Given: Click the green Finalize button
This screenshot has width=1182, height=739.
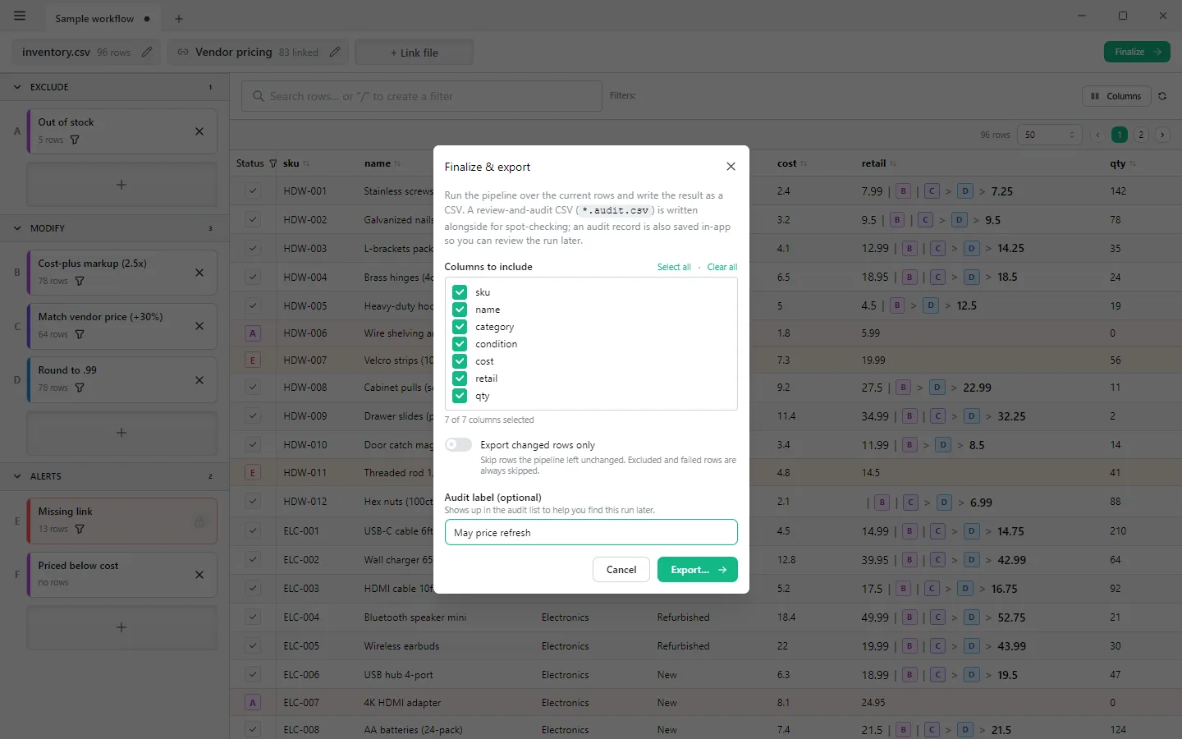Looking at the screenshot, I should tap(1137, 52).
